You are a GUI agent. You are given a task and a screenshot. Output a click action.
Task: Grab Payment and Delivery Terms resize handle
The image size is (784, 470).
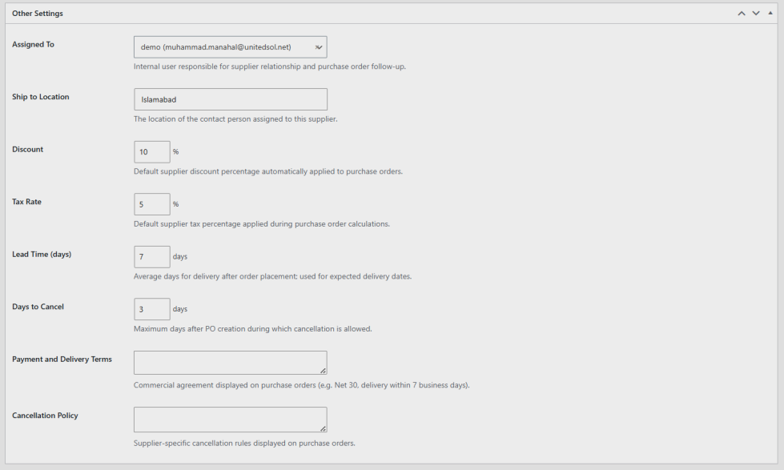(323, 371)
